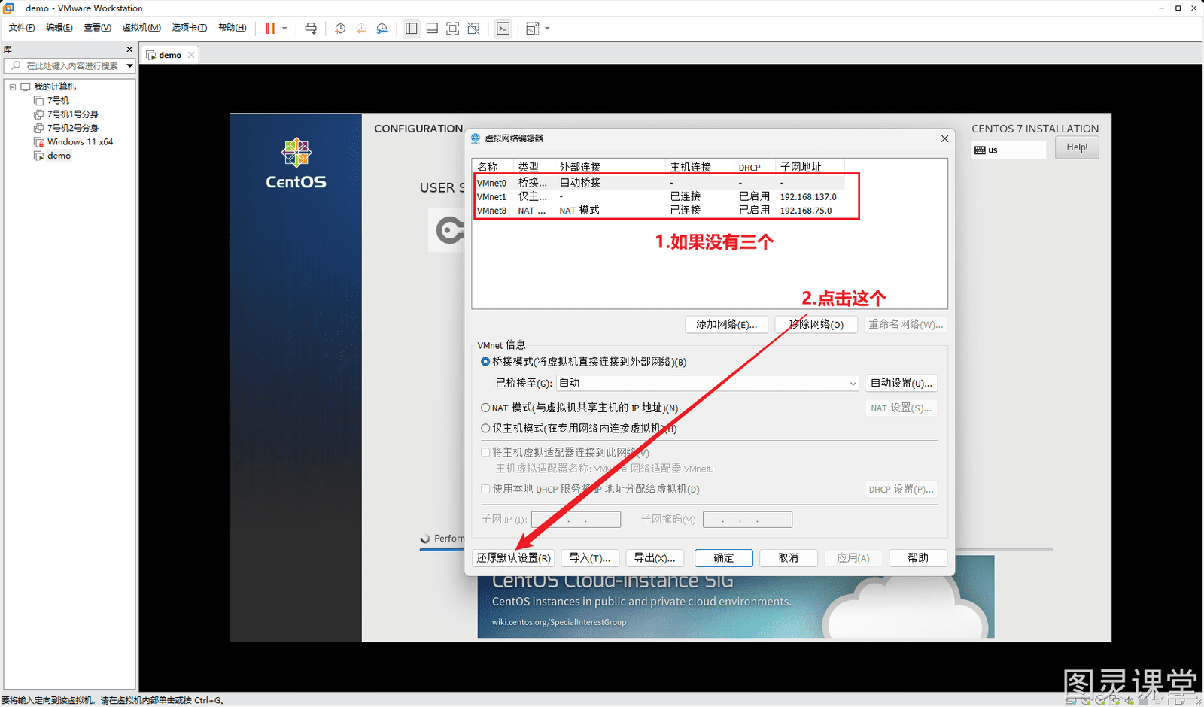Image resolution: width=1204 pixels, height=707 pixels.
Task: Tick the 使用本地 DHCP 服务 checkbox
Action: [485, 489]
